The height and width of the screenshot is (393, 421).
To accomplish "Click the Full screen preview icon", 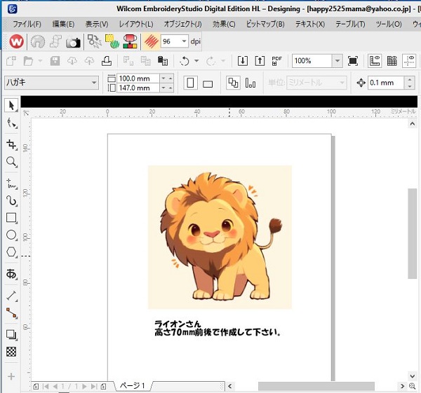I will click(353, 61).
